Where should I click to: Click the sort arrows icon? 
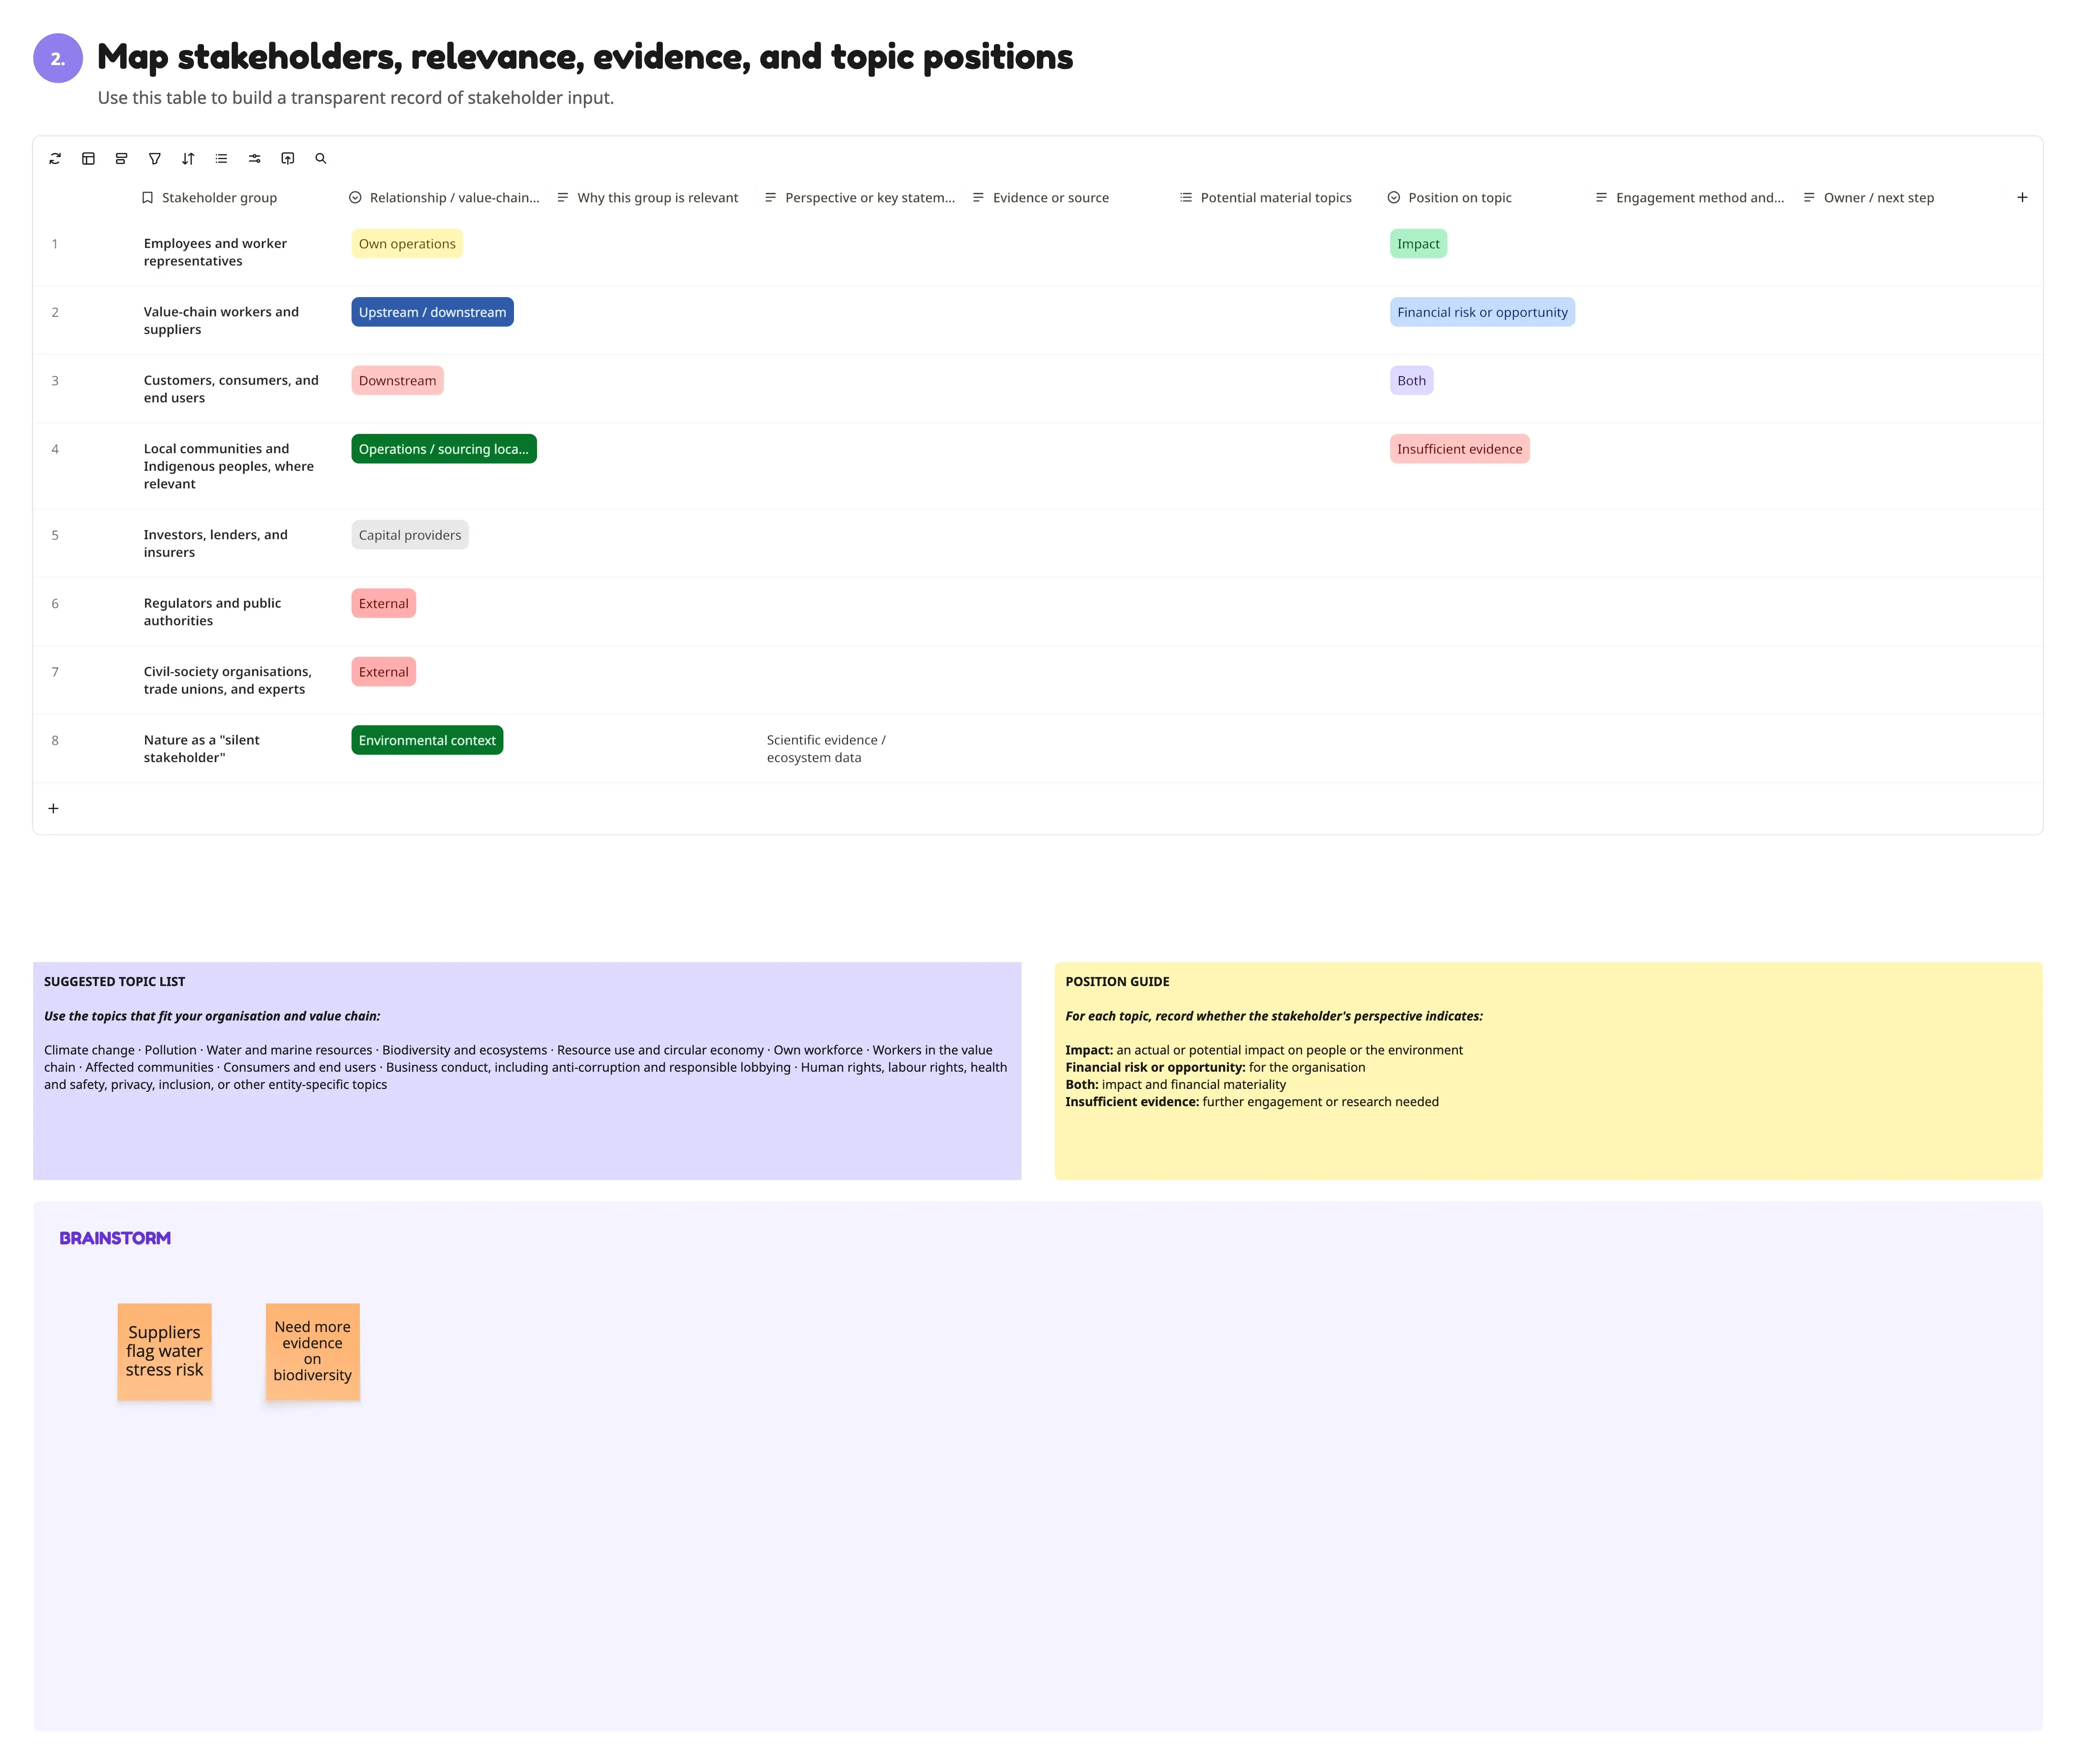point(188,158)
